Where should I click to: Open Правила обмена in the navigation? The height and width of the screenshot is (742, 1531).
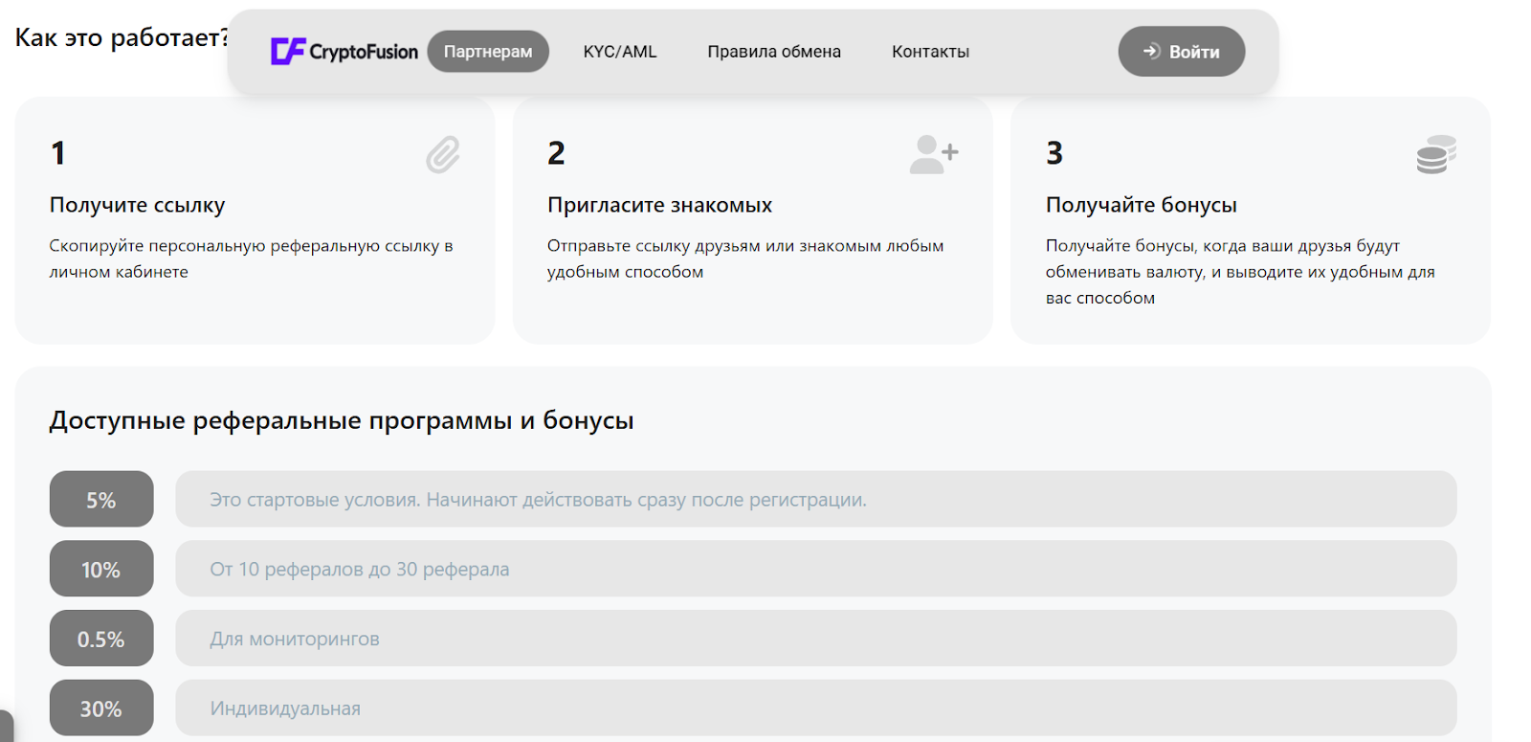point(774,52)
